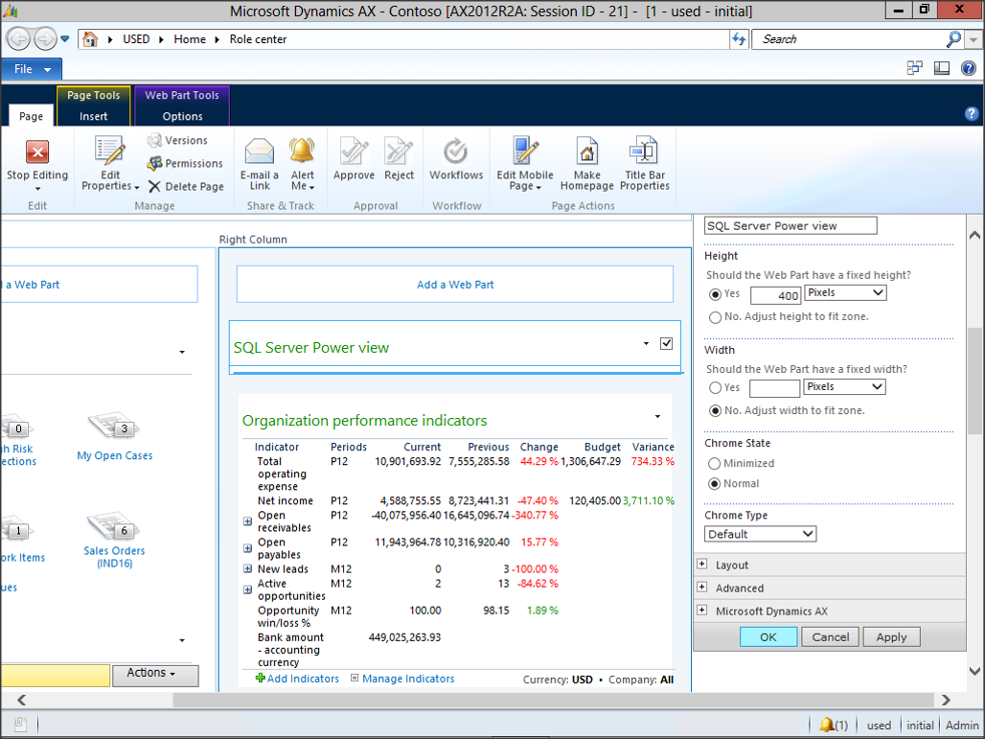
Task: Select the Make Homepage icon
Action: click(x=586, y=153)
